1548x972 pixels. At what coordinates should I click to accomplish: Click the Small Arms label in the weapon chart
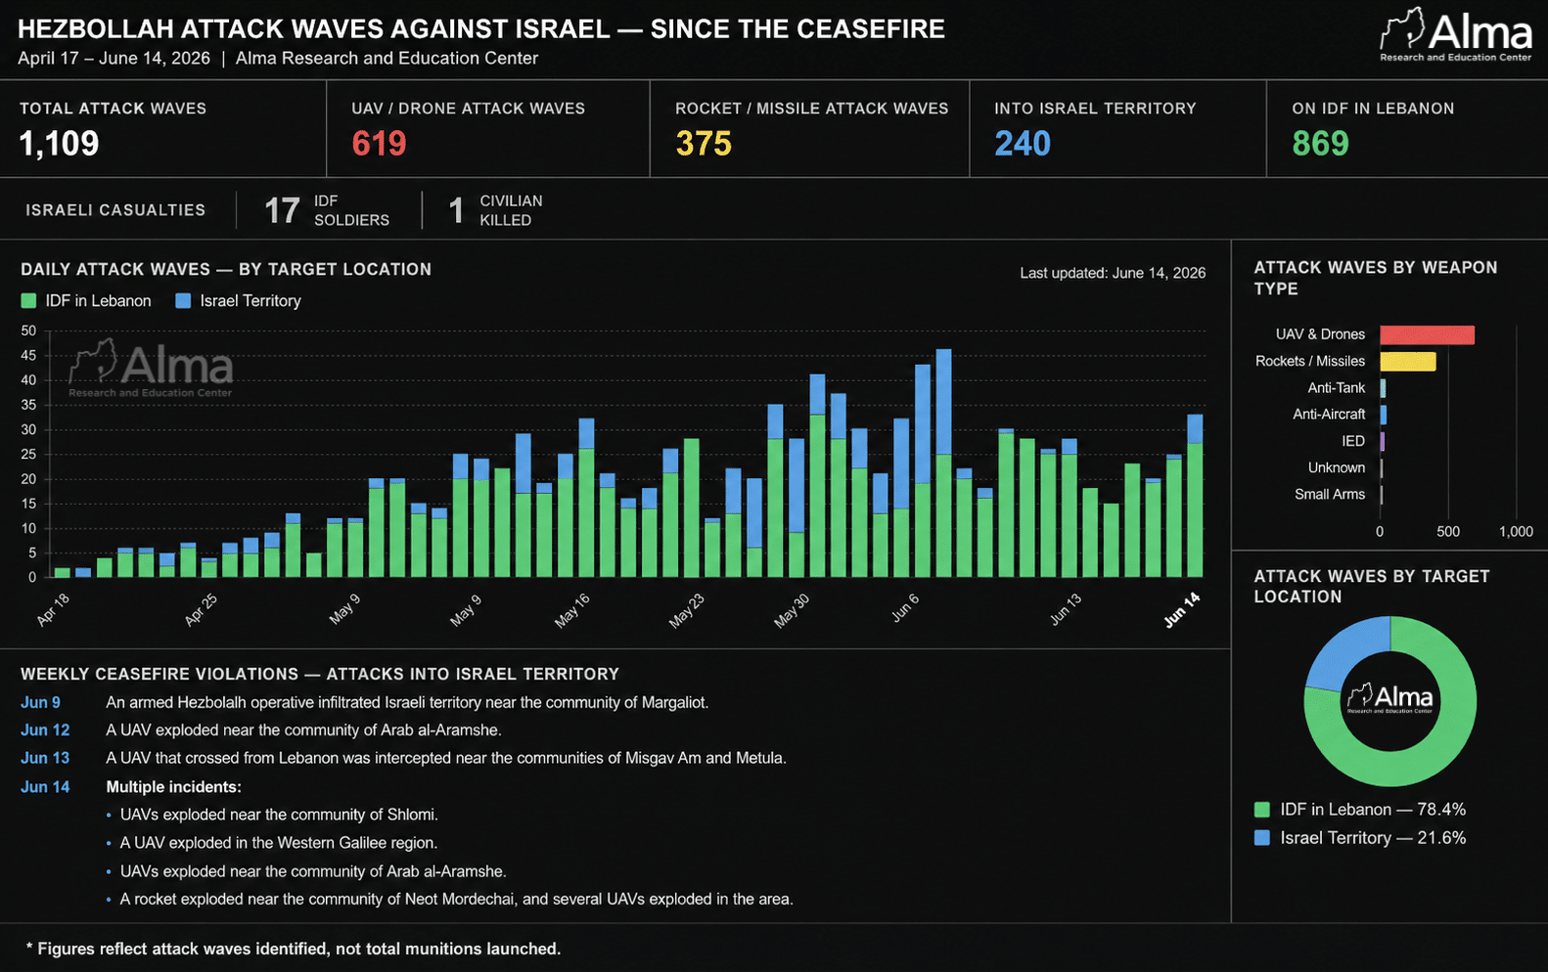point(1330,494)
